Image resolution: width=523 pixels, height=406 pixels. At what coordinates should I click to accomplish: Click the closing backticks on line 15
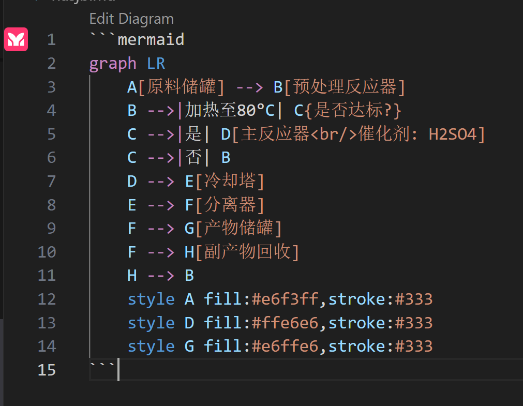(x=102, y=366)
